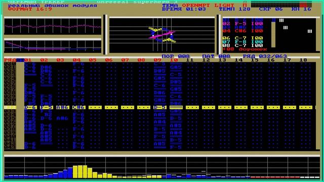Select channel 04 C#6 in the channel list

(x=243, y=31)
